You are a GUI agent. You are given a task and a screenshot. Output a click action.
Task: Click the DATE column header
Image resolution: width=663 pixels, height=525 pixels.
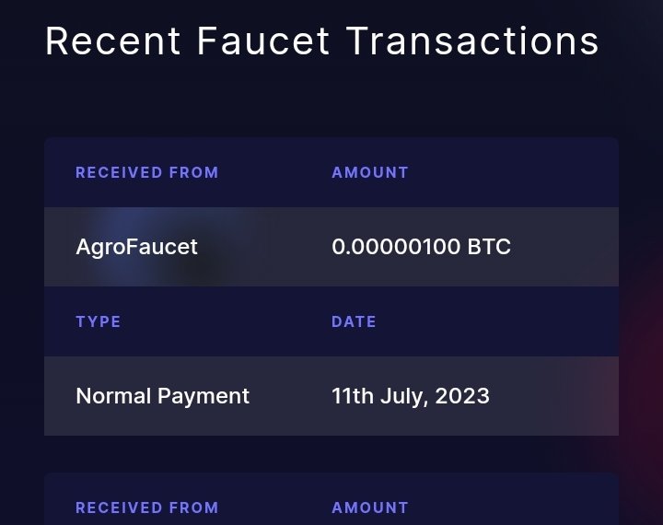(x=354, y=322)
